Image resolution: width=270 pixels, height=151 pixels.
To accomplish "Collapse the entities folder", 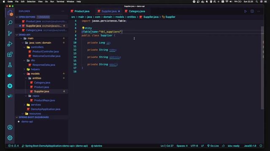I will [26, 78].
